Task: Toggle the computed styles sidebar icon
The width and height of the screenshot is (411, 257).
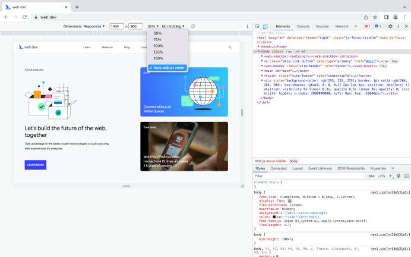Action: 406,176
